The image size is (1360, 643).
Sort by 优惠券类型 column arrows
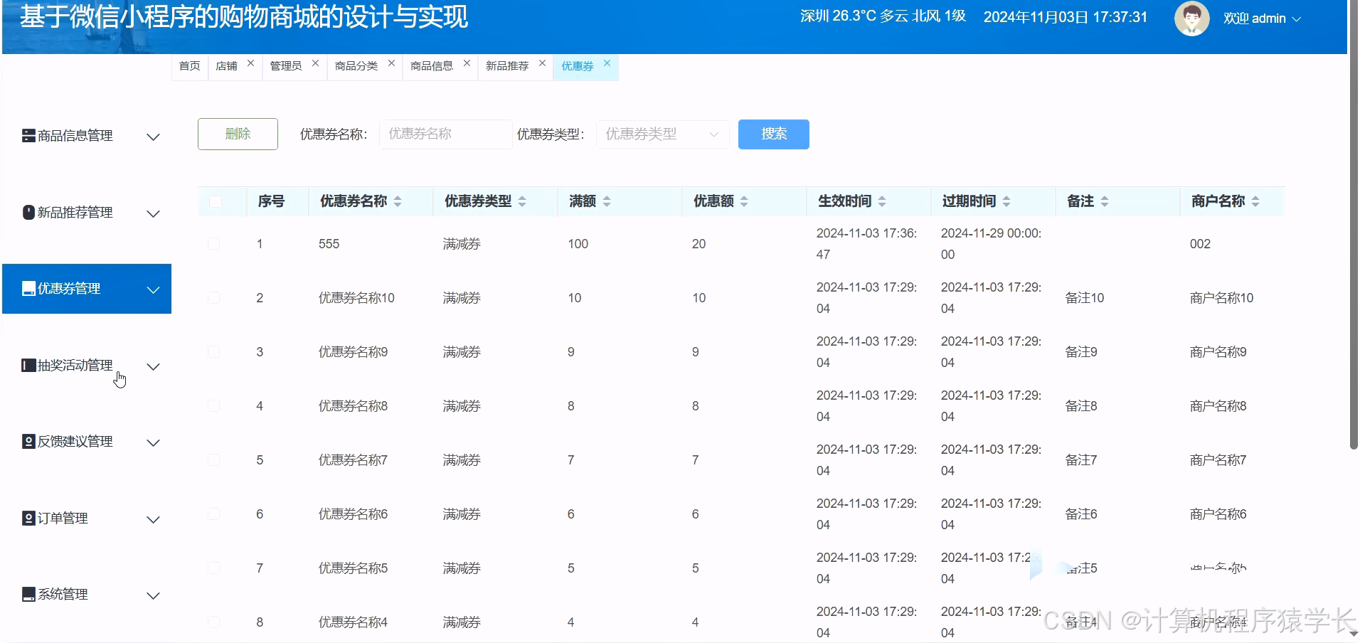522,202
